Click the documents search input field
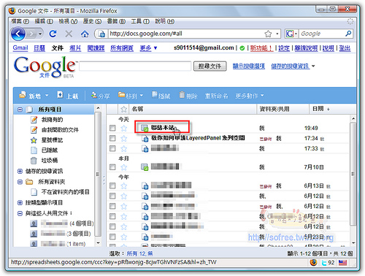 tap(135, 66)
